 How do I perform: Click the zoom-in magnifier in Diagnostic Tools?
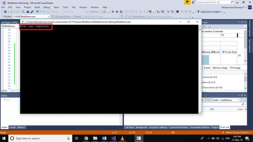205,27
